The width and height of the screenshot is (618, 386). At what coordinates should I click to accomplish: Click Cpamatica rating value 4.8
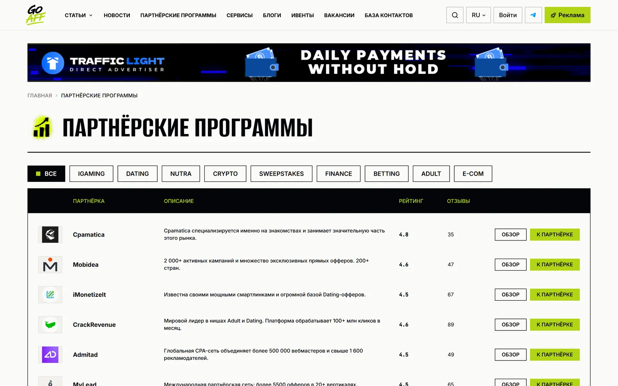pos(404,235)
